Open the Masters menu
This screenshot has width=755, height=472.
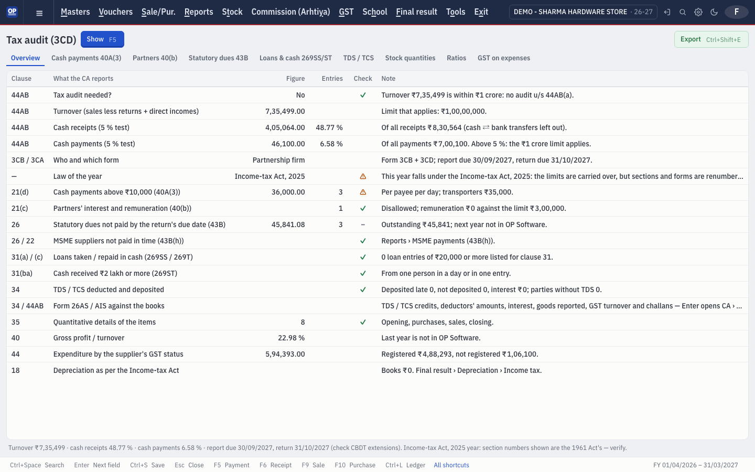coord(75,12)
